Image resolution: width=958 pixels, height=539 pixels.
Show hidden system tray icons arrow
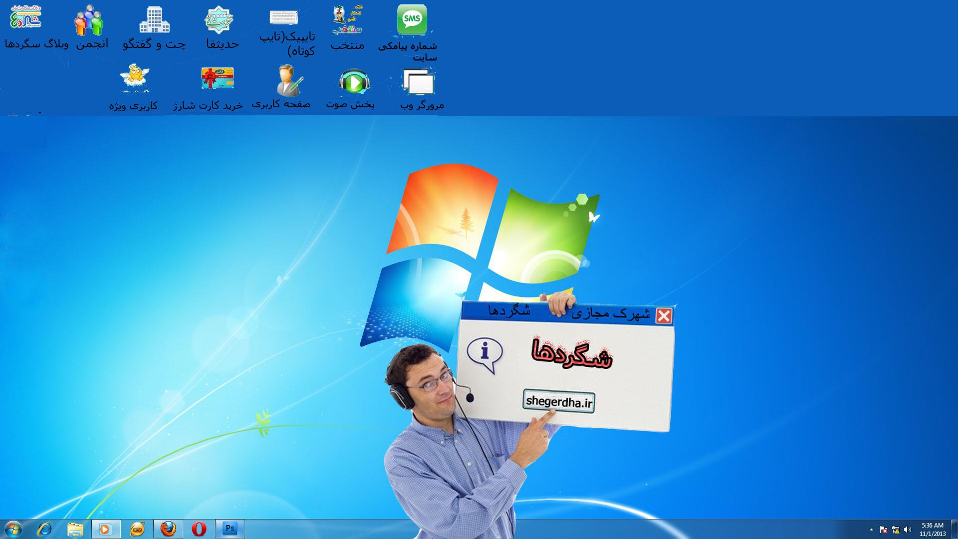(x=871, y=530)
